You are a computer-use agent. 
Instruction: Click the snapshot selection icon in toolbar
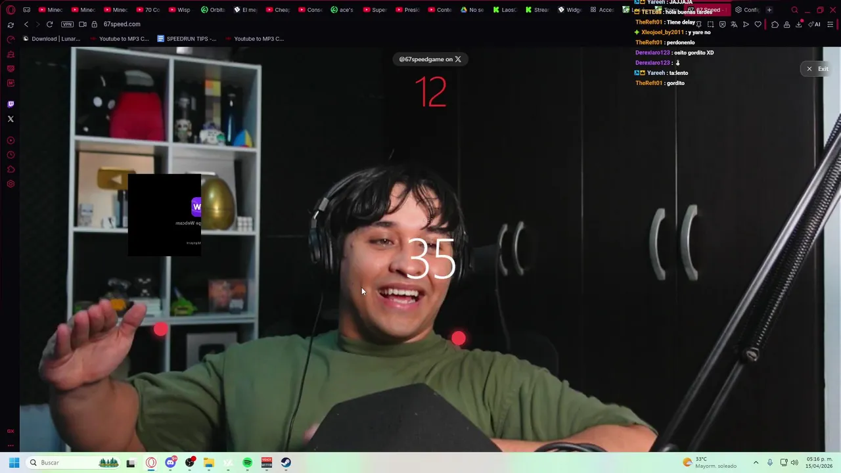[x=710, y=24]
